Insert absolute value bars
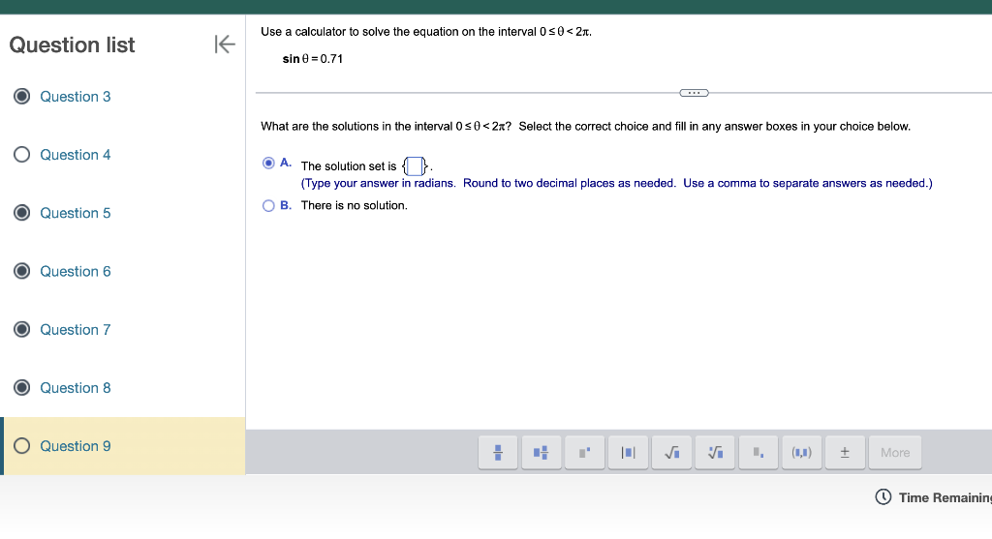The width and height of the screenshot is (992, 539). [628, 453]
